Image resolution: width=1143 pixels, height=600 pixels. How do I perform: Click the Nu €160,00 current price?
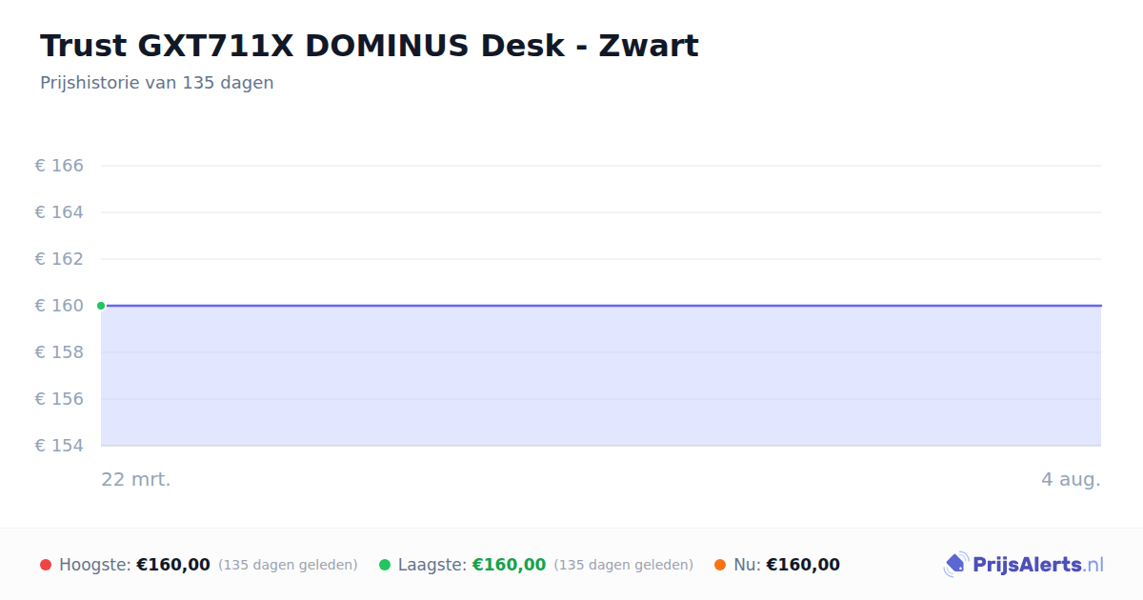(x=803, y=565)
